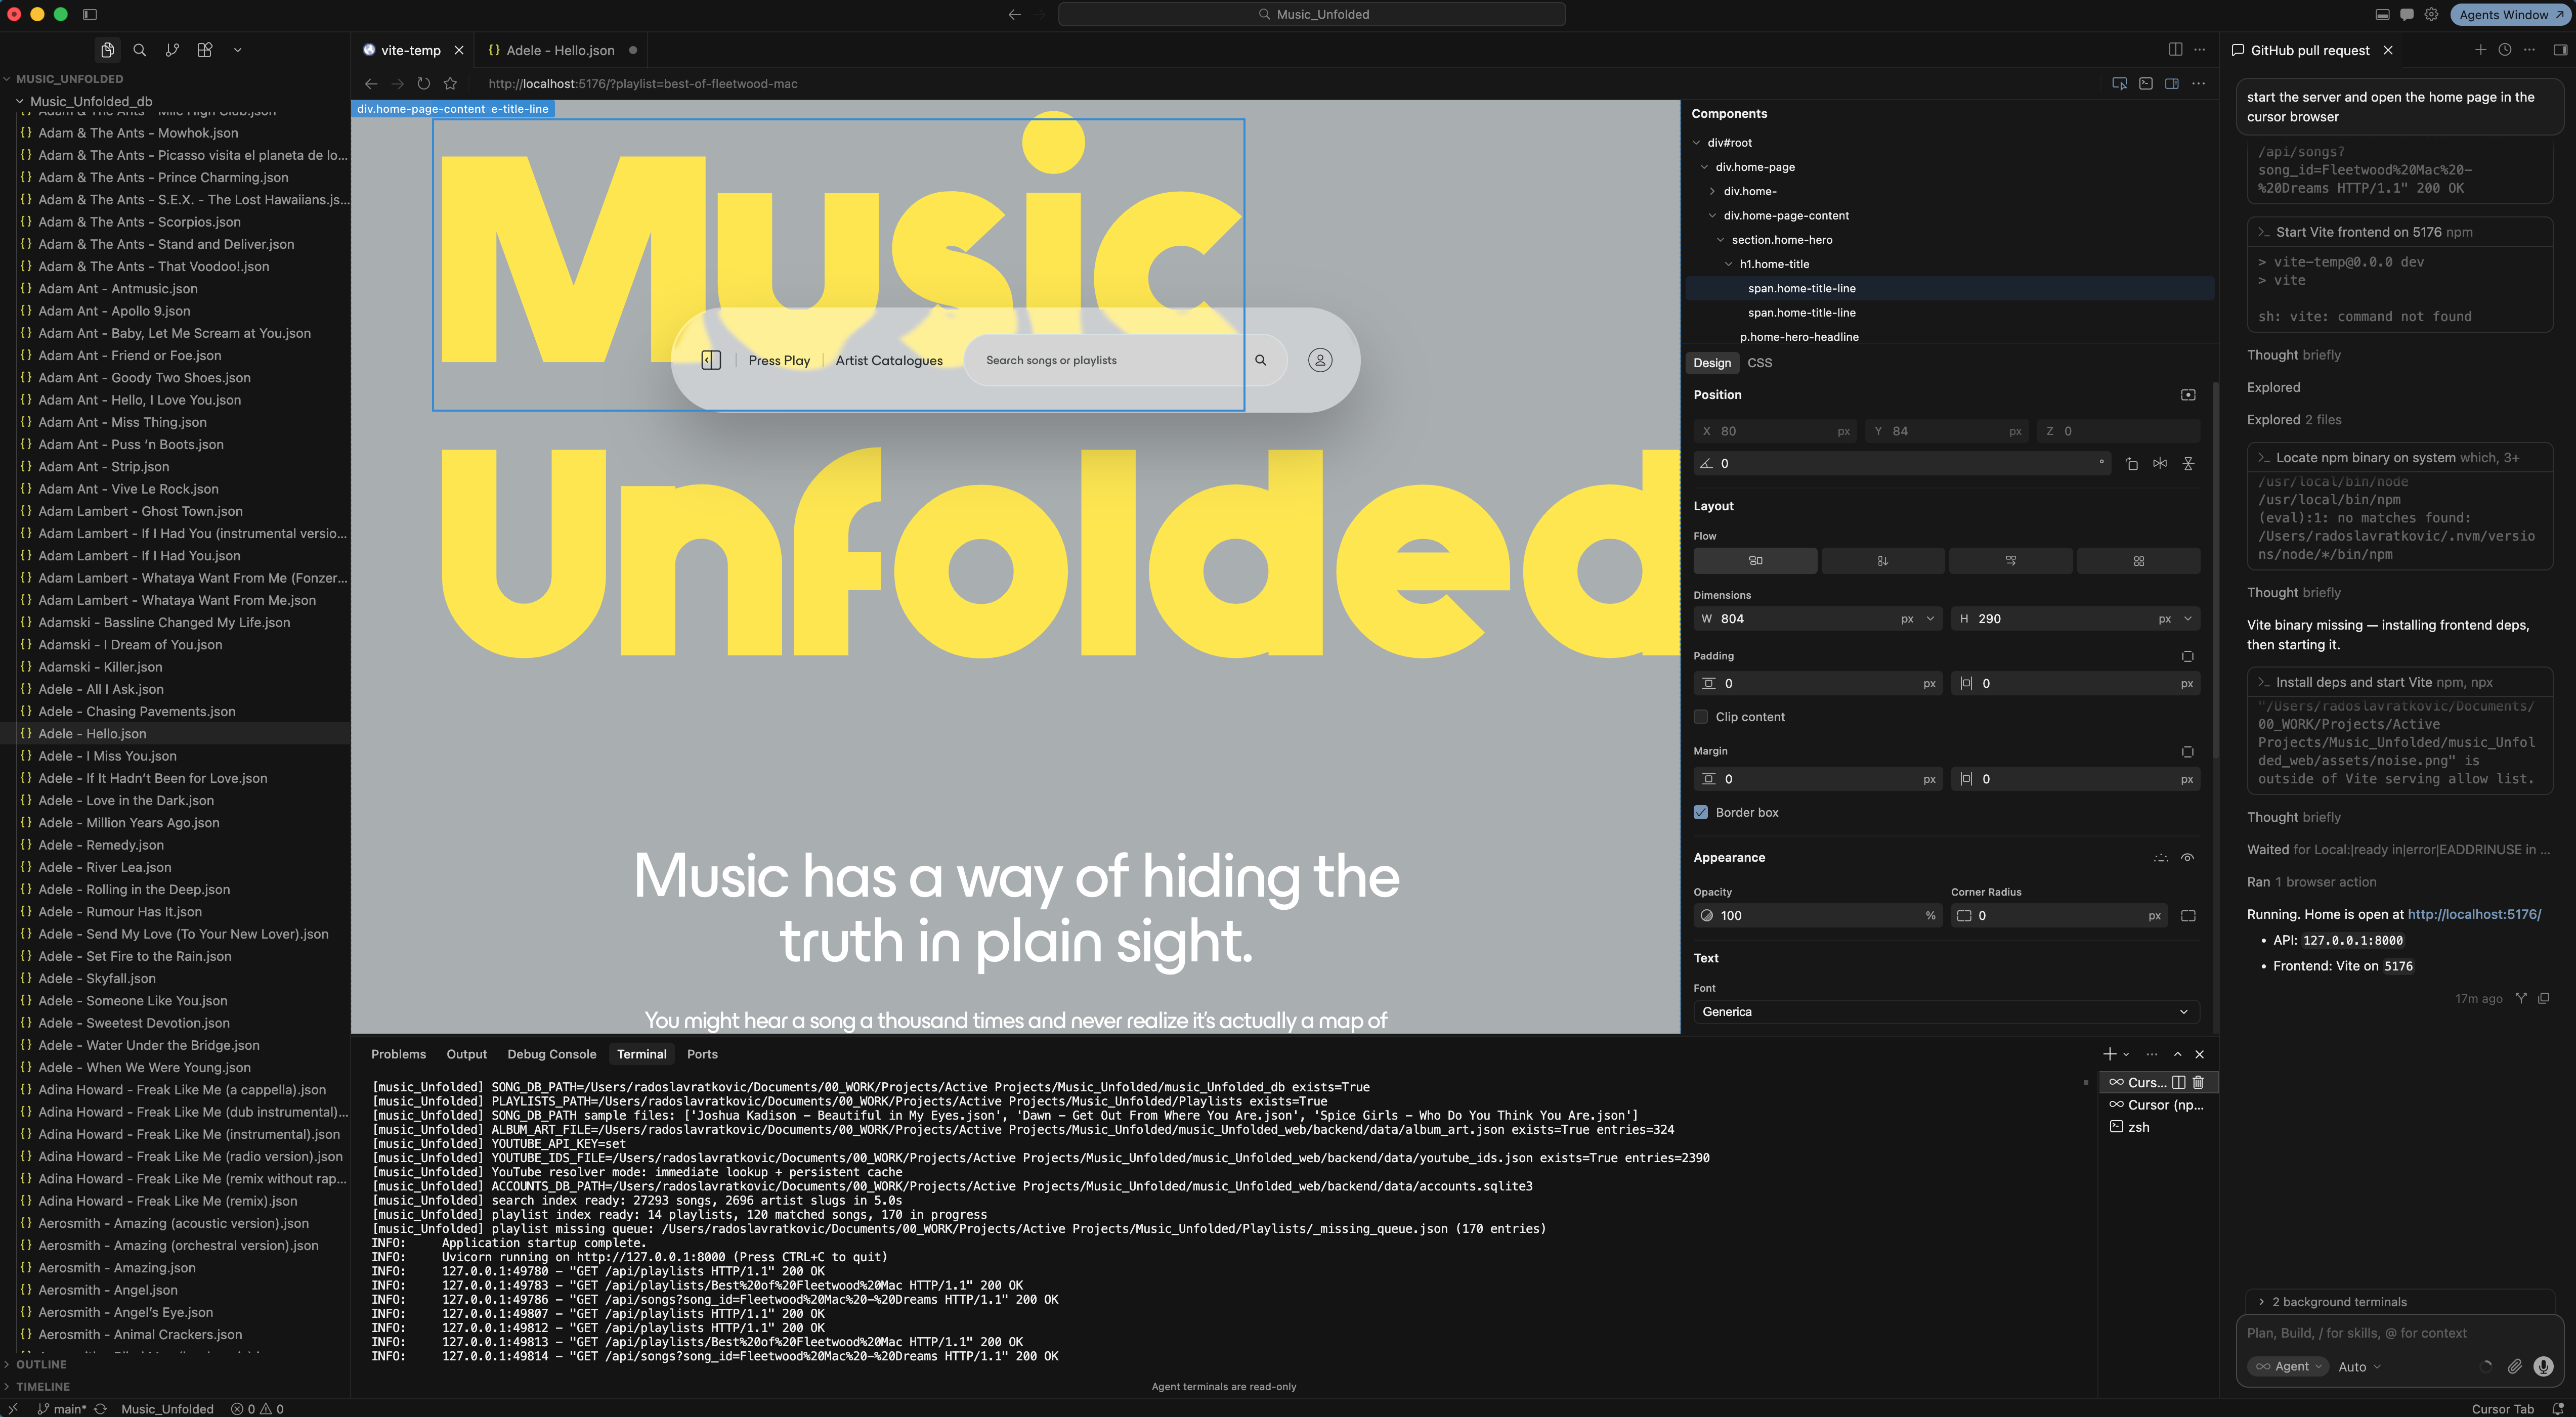Open the Agent mode dropdown
Viewport: 2576px width, 1417px height.
(x=2288, y=1367)
